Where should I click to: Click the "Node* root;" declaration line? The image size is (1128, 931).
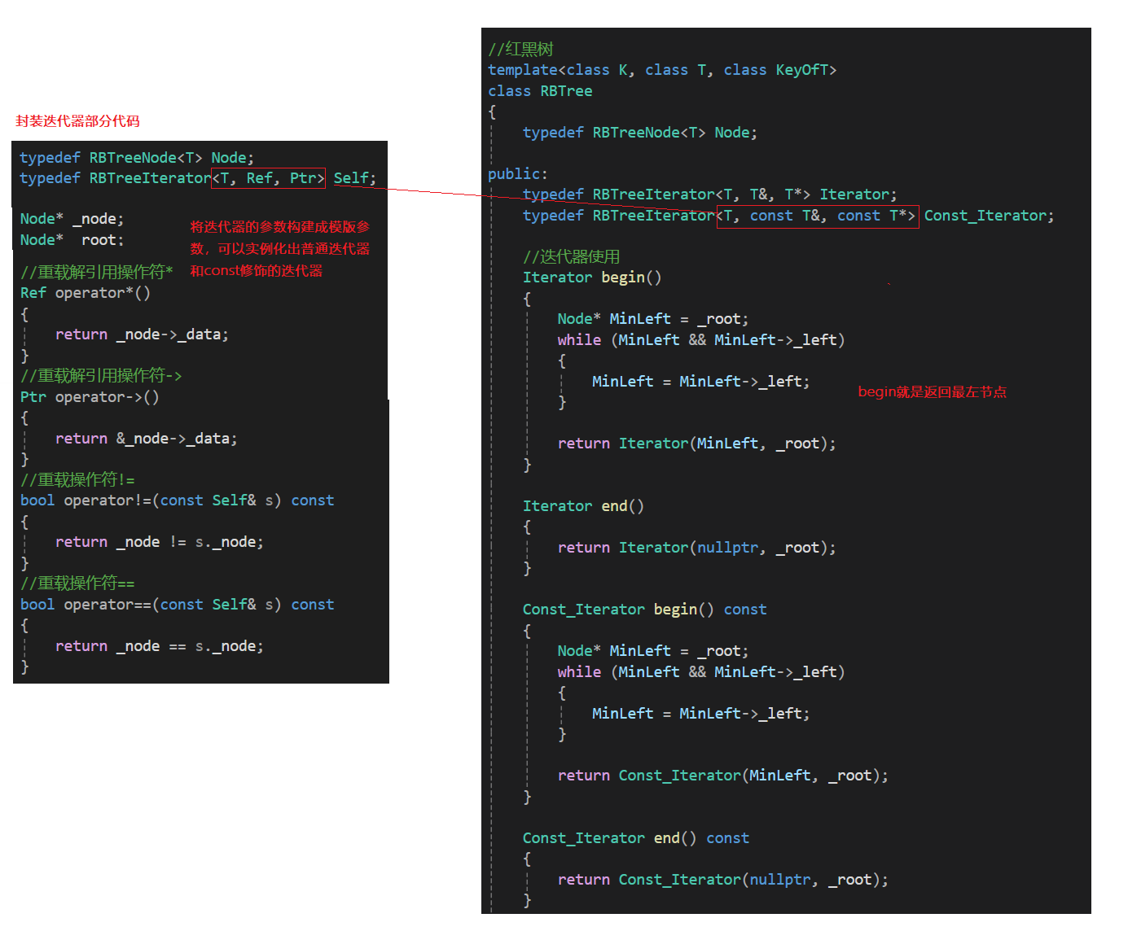click(x=72, y=240)
